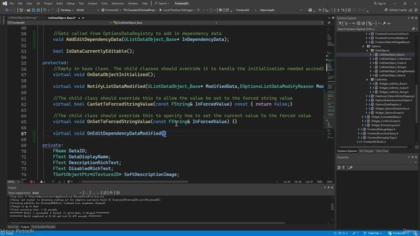Viewport: 420px width, 236px height.
Task: Click Properties panel Categorized icon
Action: [339, 168]
